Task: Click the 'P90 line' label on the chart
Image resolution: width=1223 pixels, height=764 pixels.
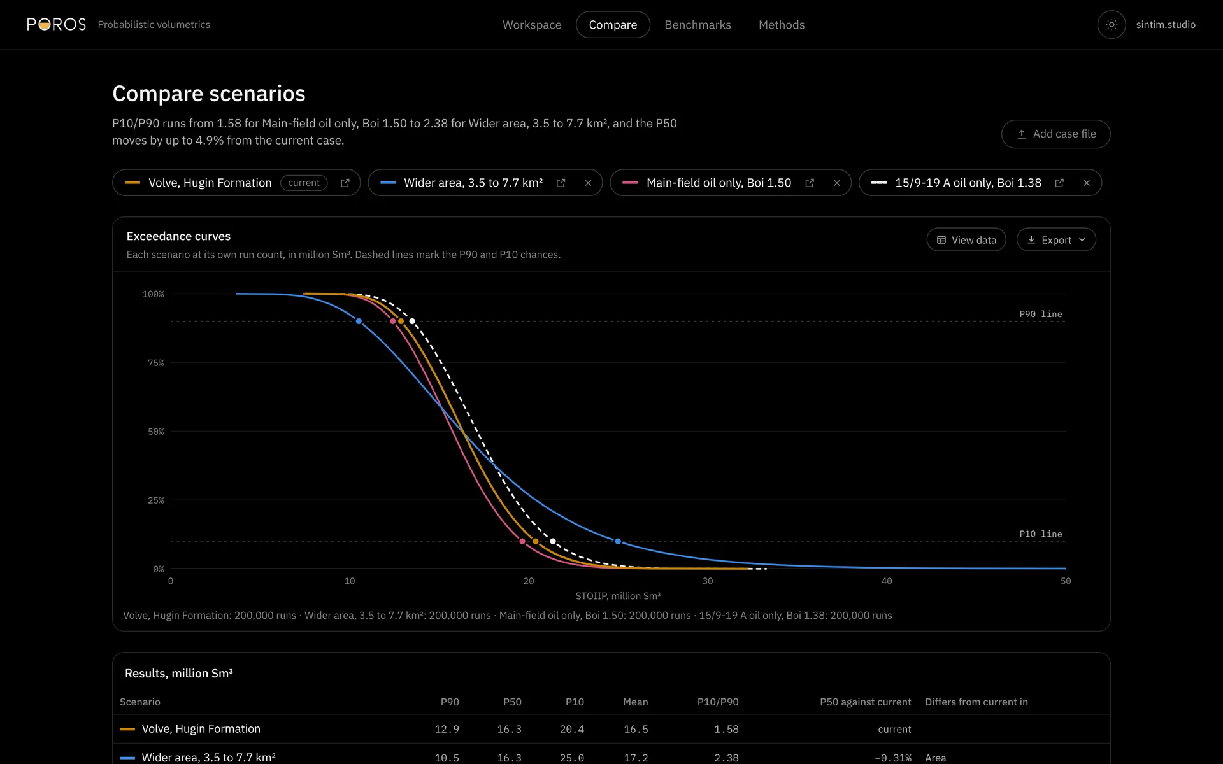Action: (1041, 314)
